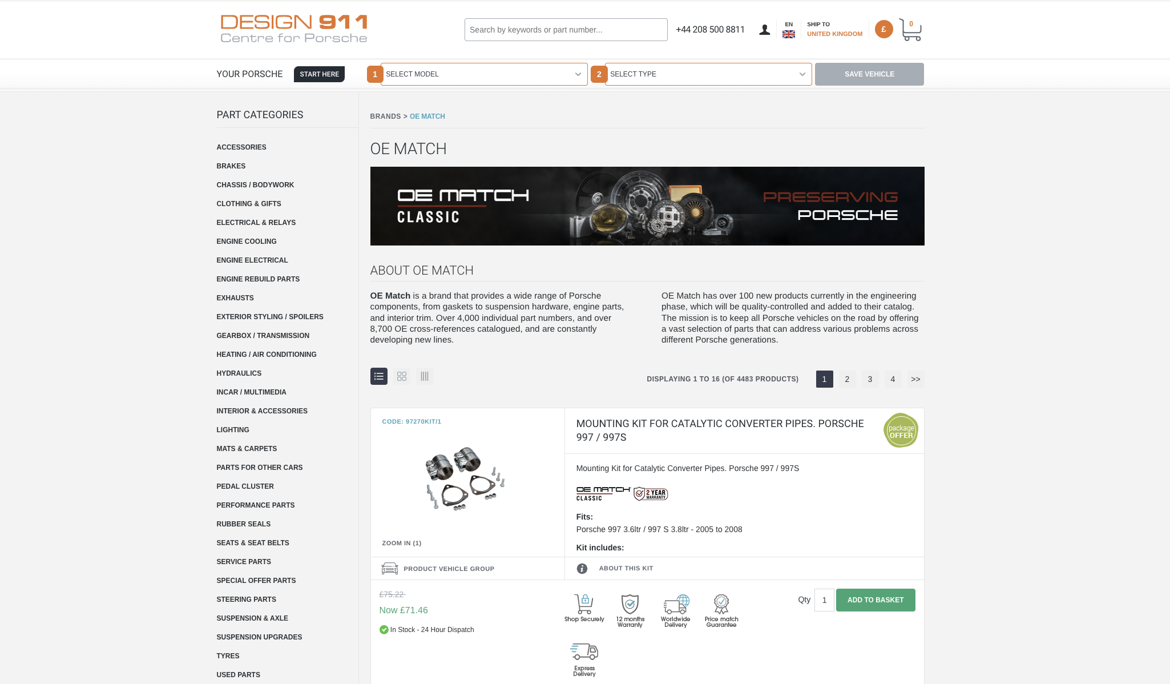
Task: Switch to column view layout
Action: (x=425, y=376)
